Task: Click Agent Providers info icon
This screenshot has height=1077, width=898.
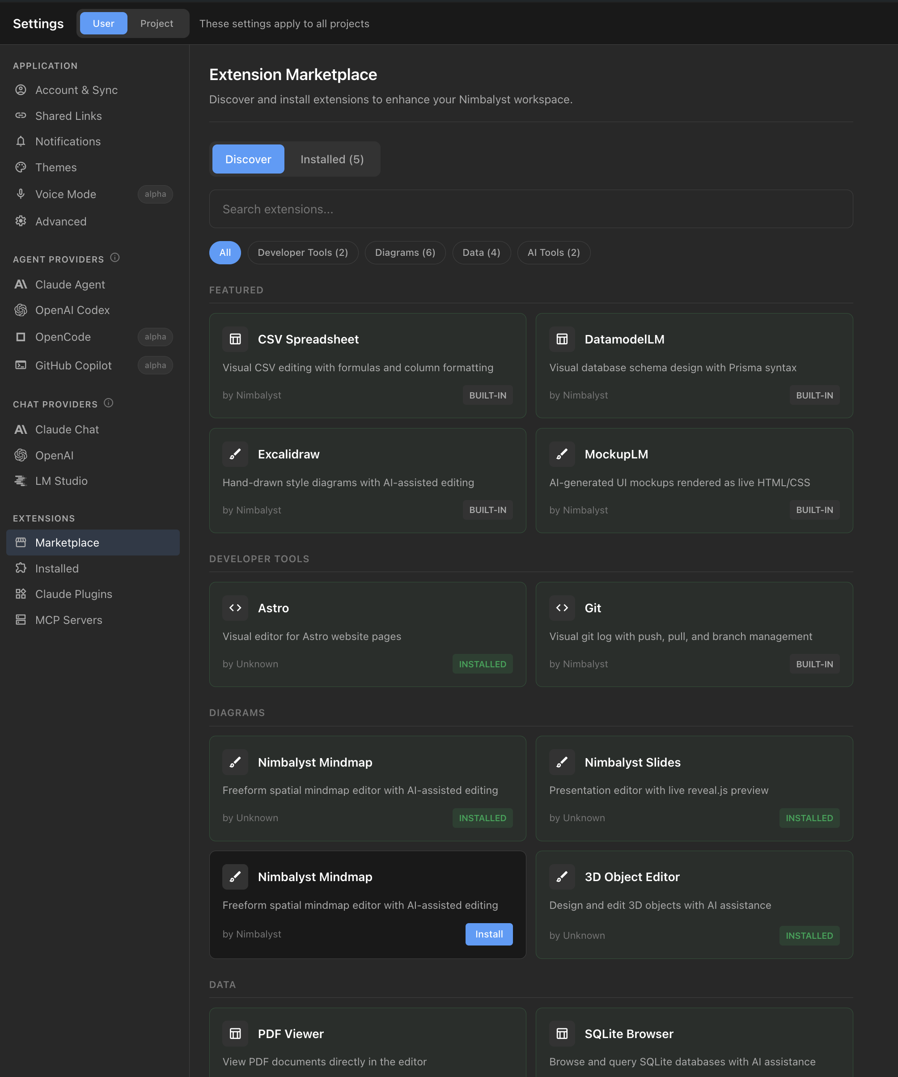Action: point(115,258)
